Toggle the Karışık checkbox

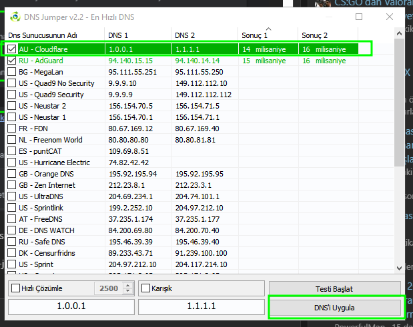(x=145, y=288)
